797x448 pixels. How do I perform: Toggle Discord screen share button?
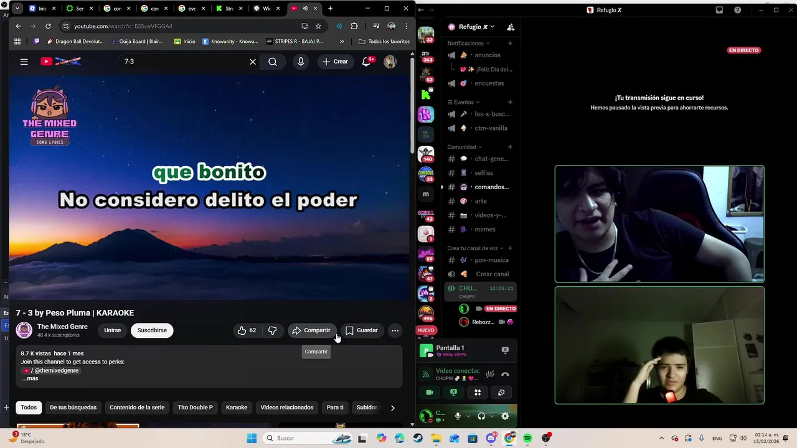coord(453,392)
